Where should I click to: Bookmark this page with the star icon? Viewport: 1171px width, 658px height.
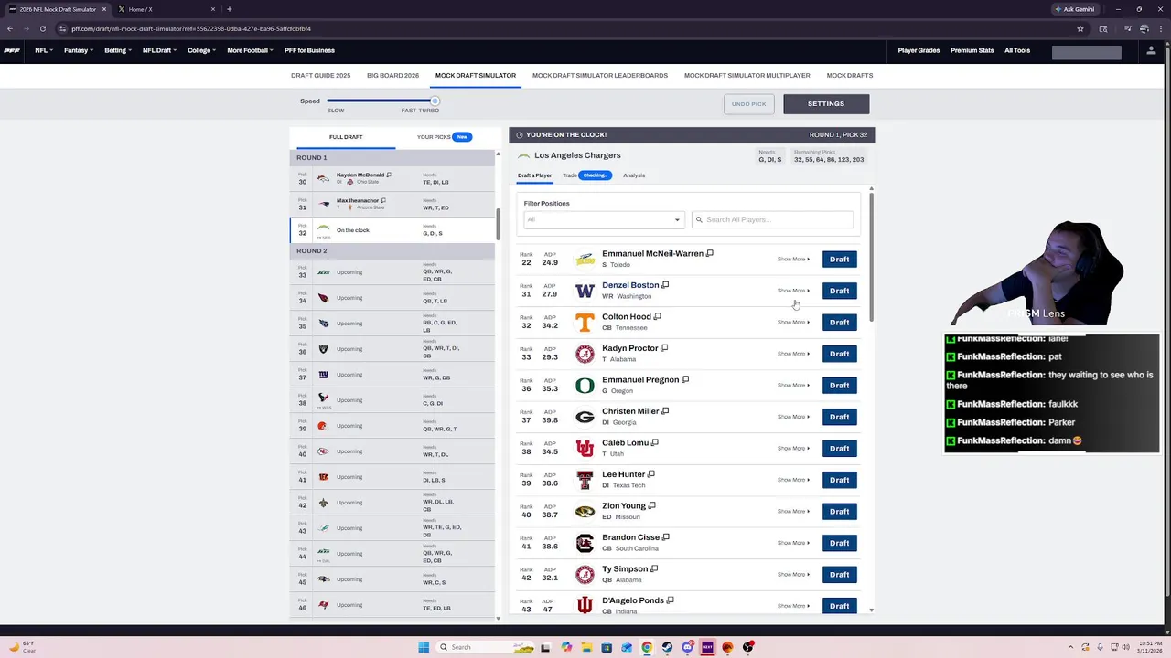click(1080, 28)
